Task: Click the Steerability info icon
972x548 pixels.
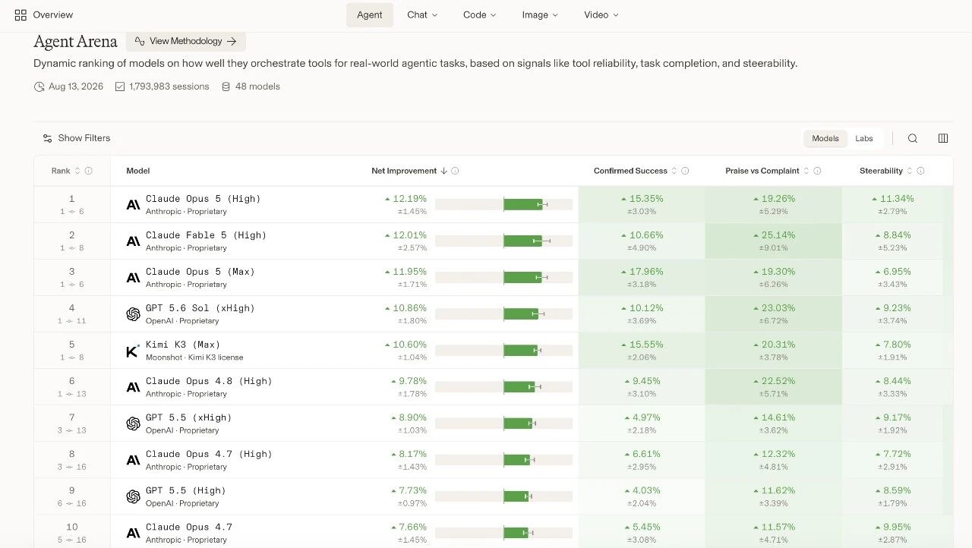Action: pos(920,172)
